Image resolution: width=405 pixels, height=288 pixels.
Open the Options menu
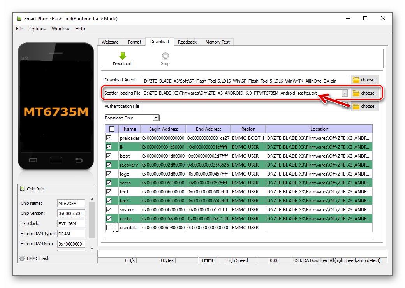click(x=37, y=29)
